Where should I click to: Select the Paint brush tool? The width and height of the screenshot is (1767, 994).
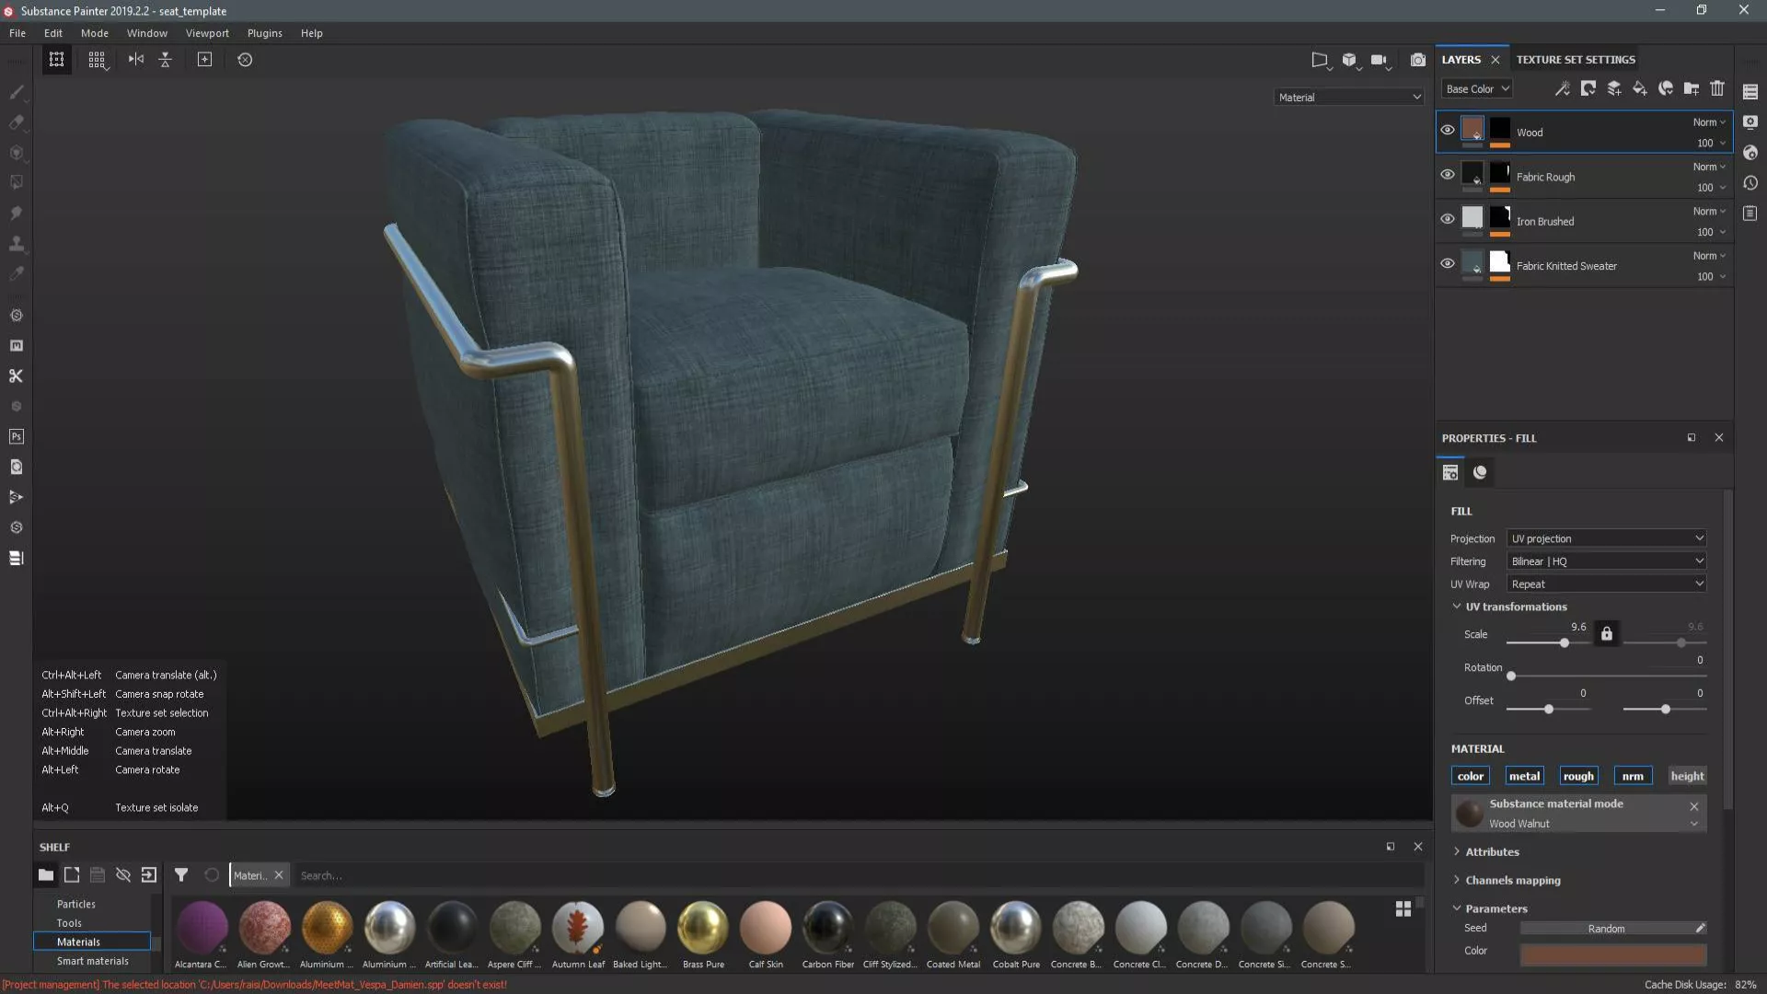pos(17,92)
